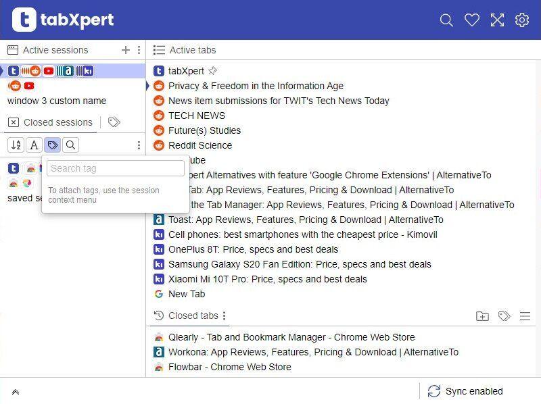This screenshot has width=541, height=404.
Task: Select Samsung Galaxy S20 Fan Edition tab
Action: coord(300,264)
